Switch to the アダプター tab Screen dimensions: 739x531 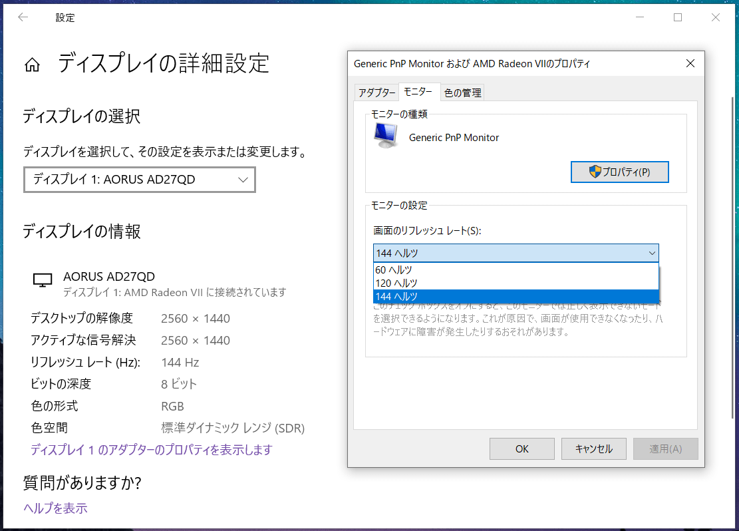[376, 92]
